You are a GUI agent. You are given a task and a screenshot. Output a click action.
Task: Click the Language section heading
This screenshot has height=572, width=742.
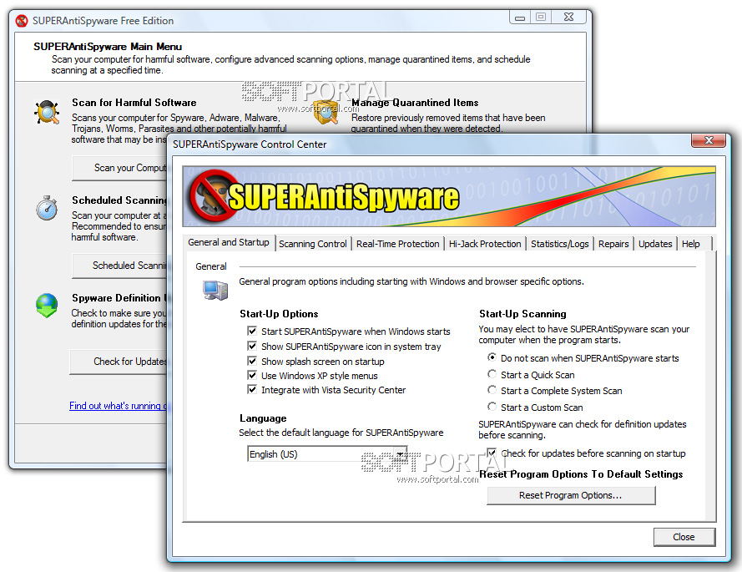pos(263,418)
